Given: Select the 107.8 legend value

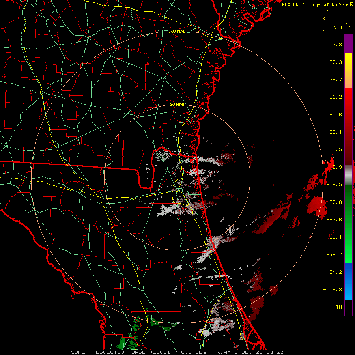Looking at the screenshot, I should (334, 44).
